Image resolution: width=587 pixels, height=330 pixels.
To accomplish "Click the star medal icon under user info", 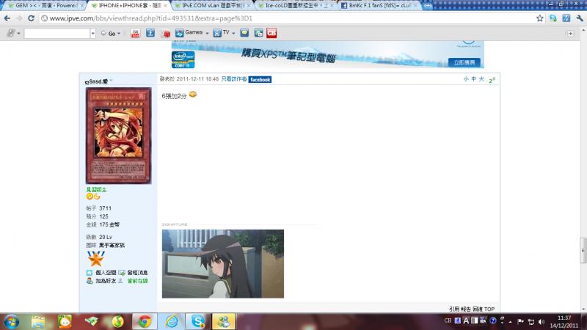I will [96, 259].
